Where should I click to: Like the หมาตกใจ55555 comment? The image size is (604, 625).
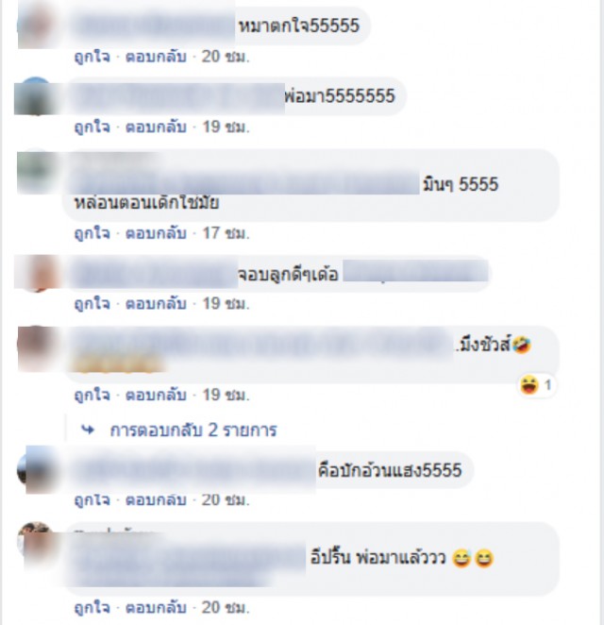tap(92, 57)
